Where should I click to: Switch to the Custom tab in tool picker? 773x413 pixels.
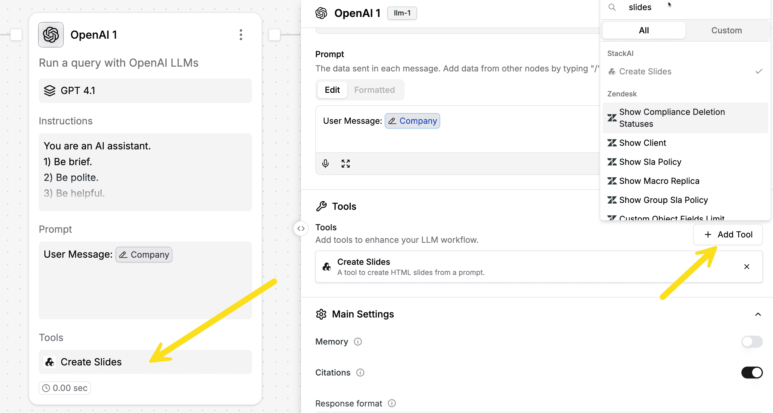click(727, 30)
